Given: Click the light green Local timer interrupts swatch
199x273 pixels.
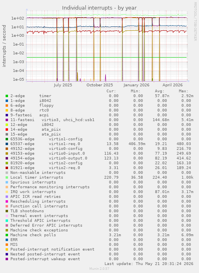Looking at the screenshot, I should pos(7,177).
